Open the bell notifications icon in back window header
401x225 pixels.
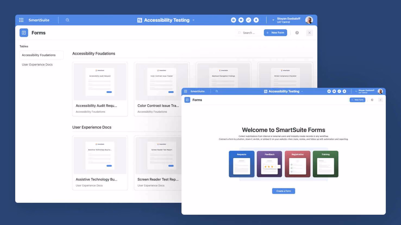(x=256, y=20)
